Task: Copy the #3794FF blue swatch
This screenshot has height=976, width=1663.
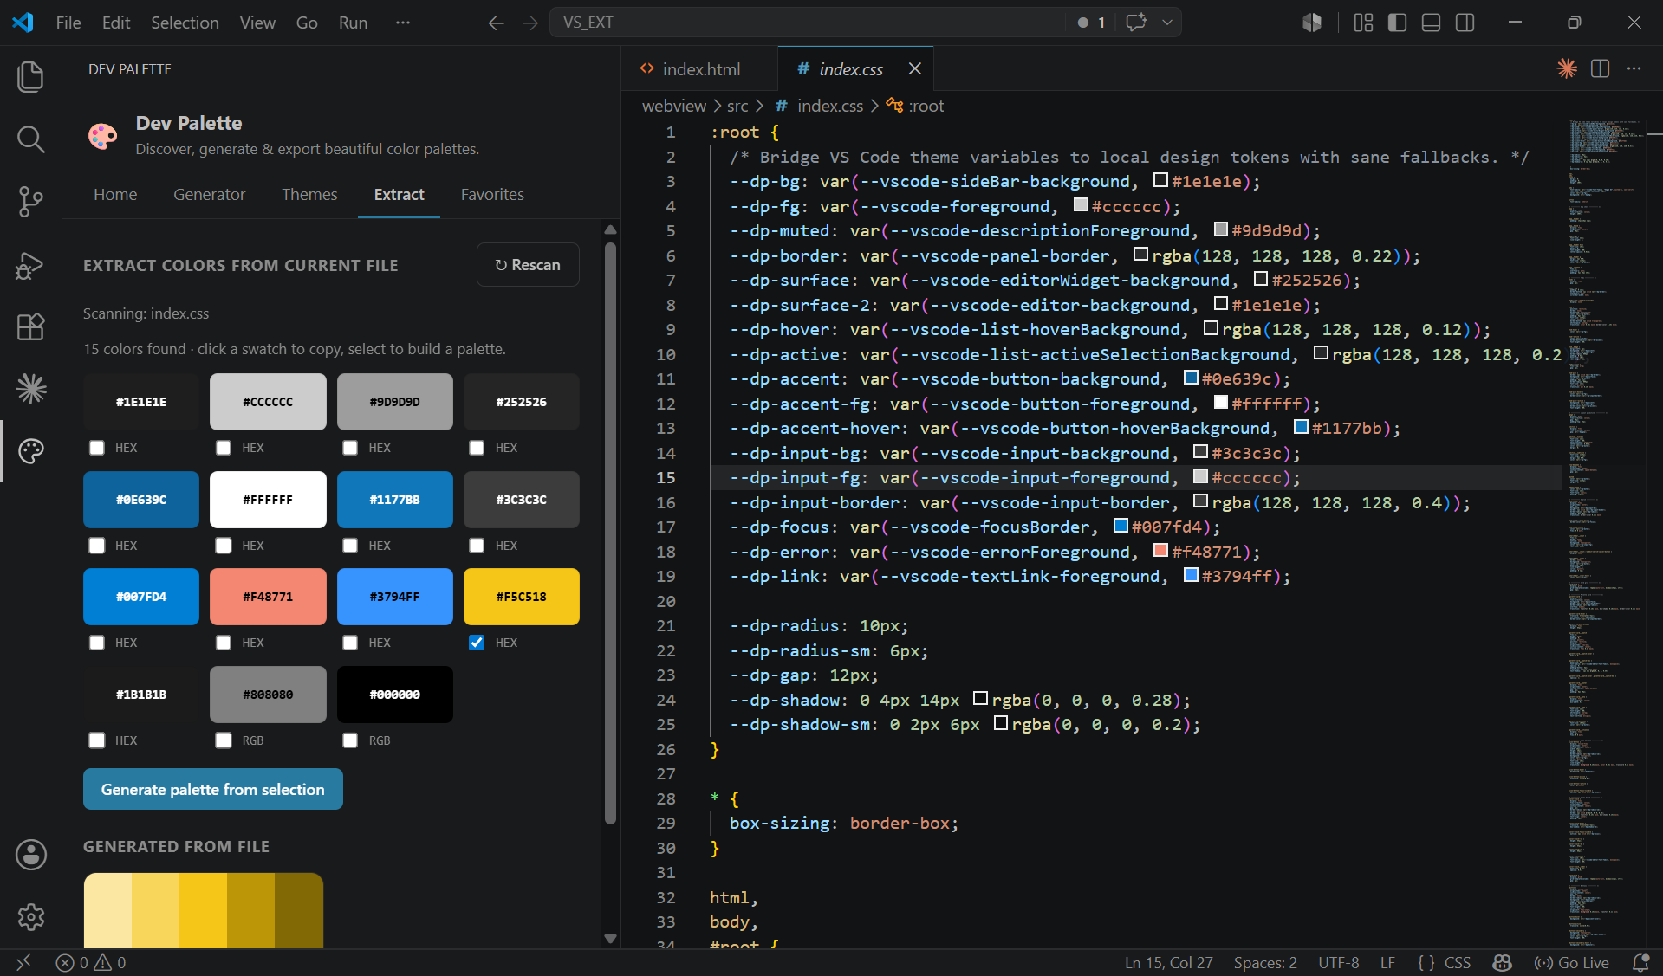Action: [395, 597]
